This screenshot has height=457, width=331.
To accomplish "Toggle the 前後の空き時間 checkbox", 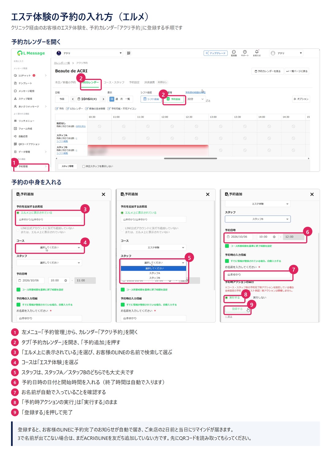I will [x=87, y=109].
